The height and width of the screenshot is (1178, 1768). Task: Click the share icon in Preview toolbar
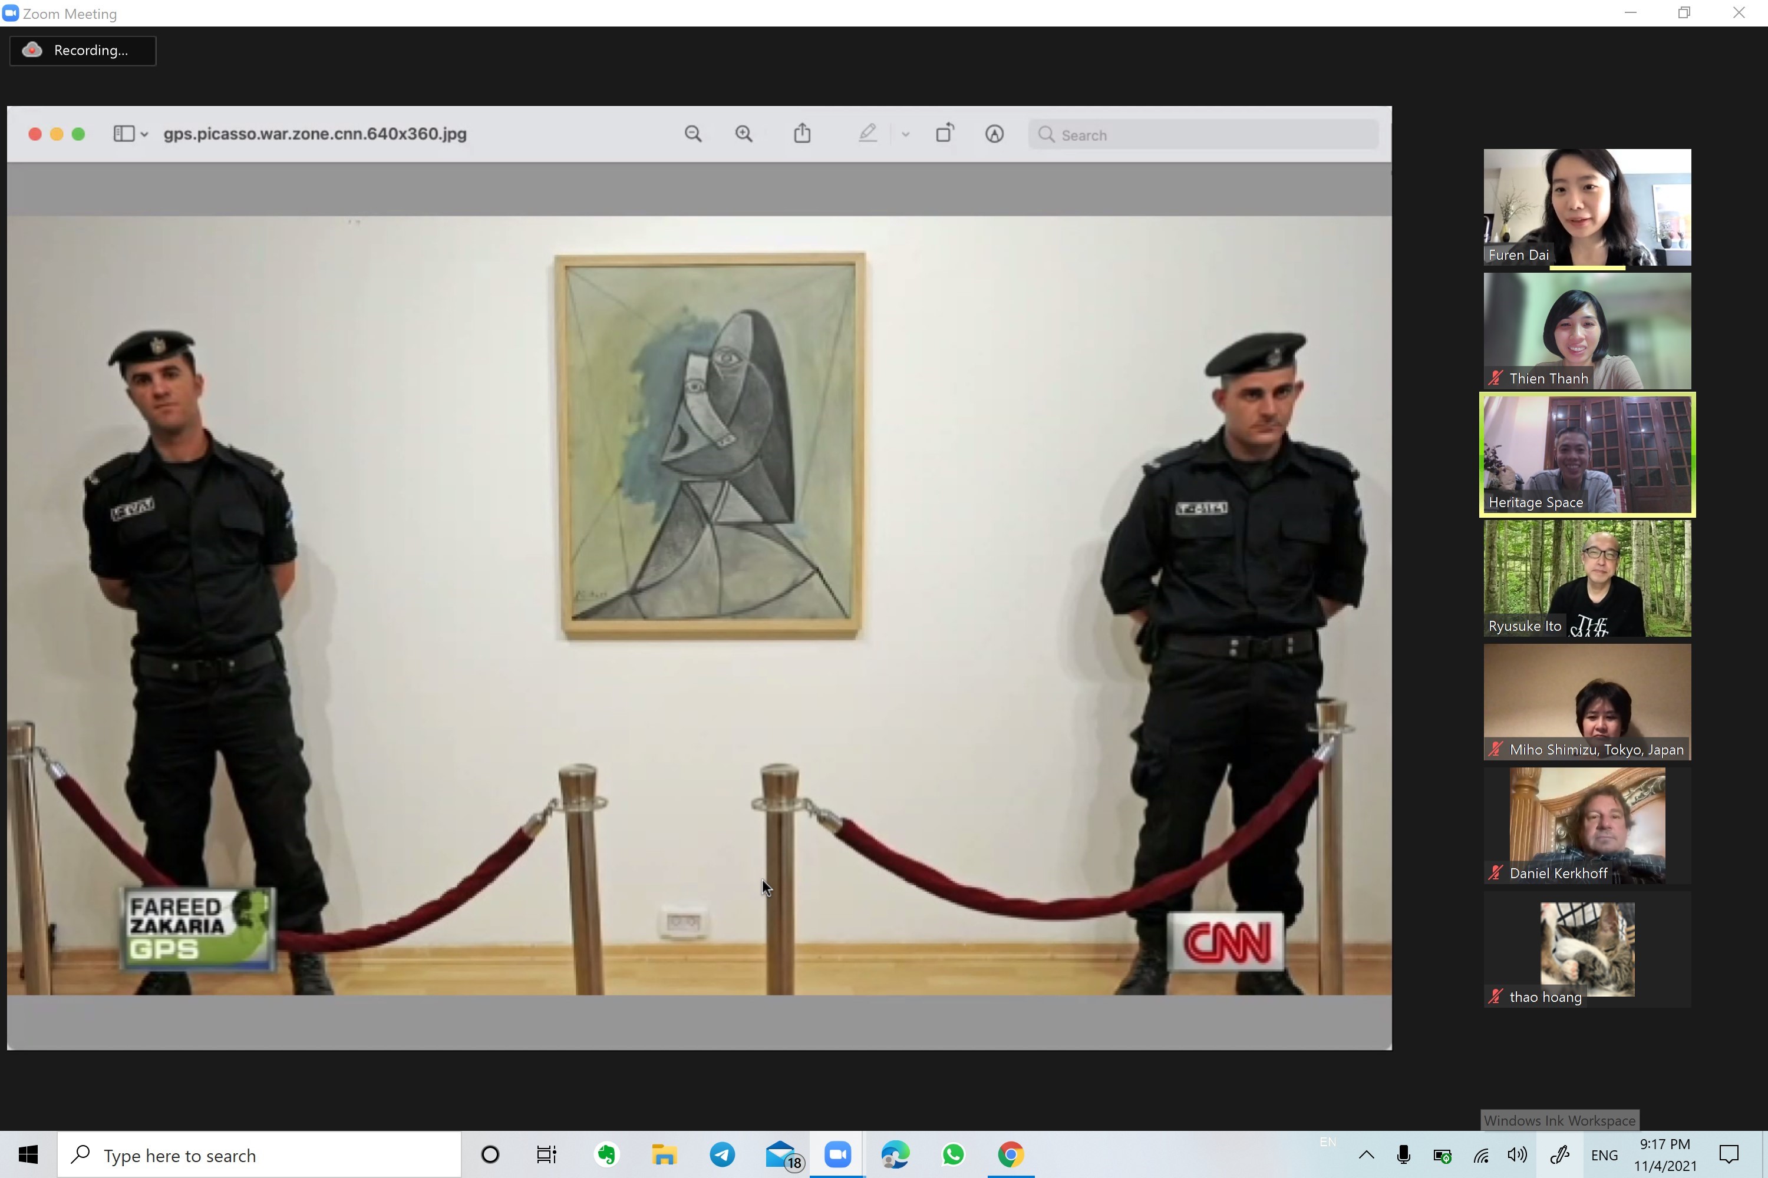[x=802, y=134]
